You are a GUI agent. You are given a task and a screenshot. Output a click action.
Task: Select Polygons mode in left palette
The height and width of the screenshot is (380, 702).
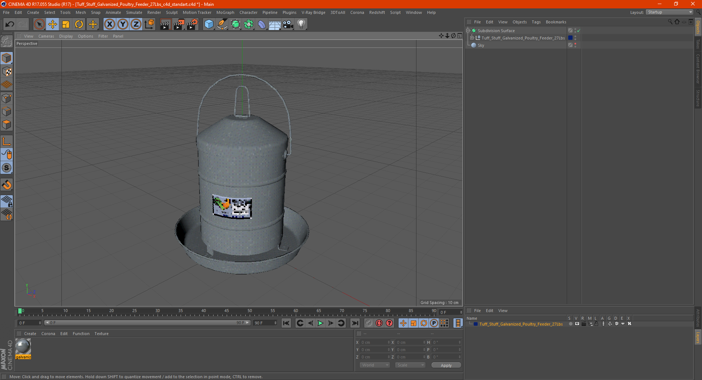(x=7, y=125)
